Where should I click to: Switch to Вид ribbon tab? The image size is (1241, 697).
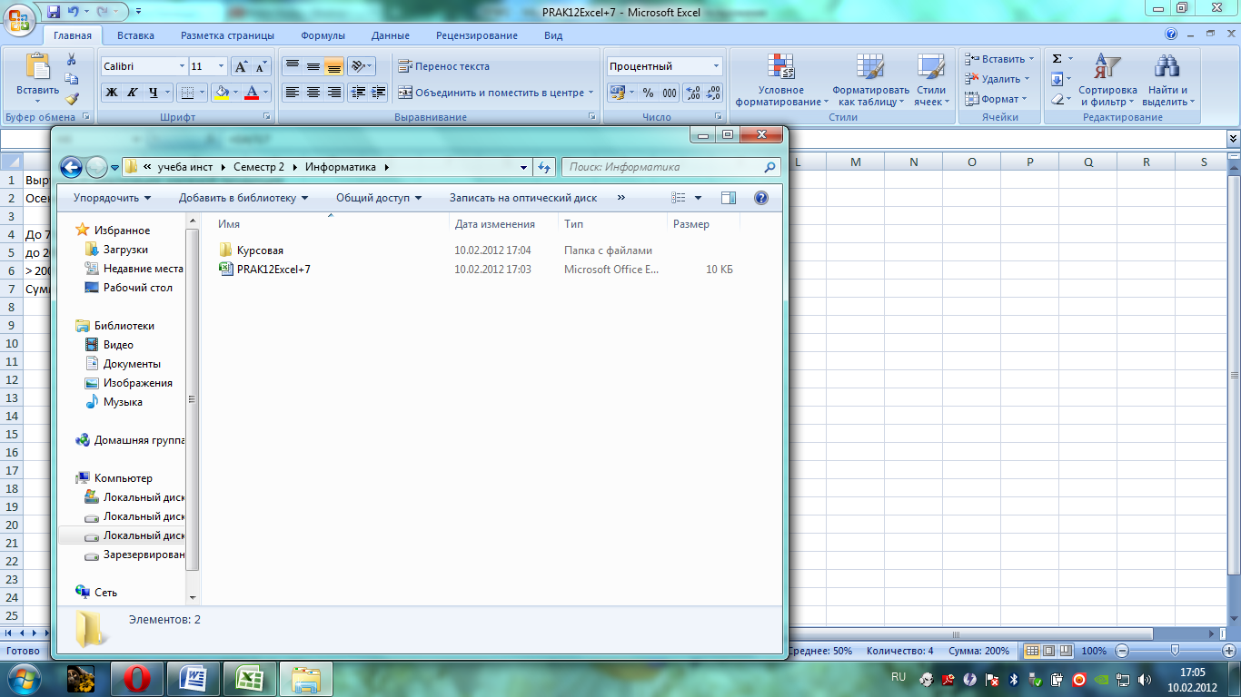[553, 35]
